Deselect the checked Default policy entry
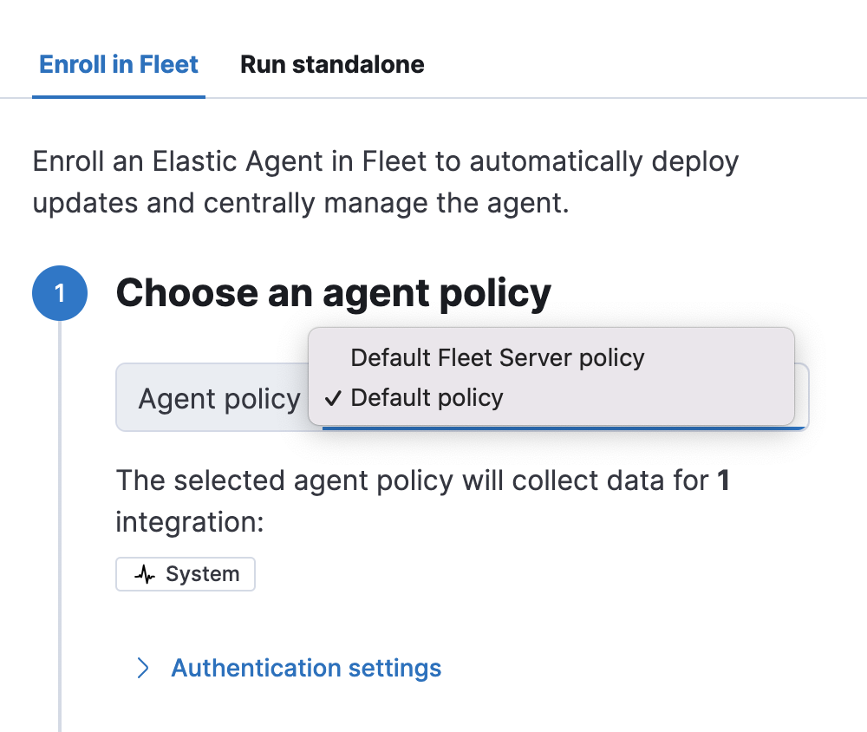Viewport: 867px width, 732px height. [426, 397]
